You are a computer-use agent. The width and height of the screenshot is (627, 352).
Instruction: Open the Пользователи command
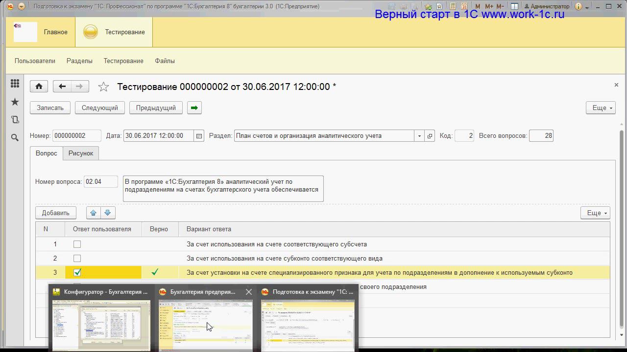[x=35, y=61]
